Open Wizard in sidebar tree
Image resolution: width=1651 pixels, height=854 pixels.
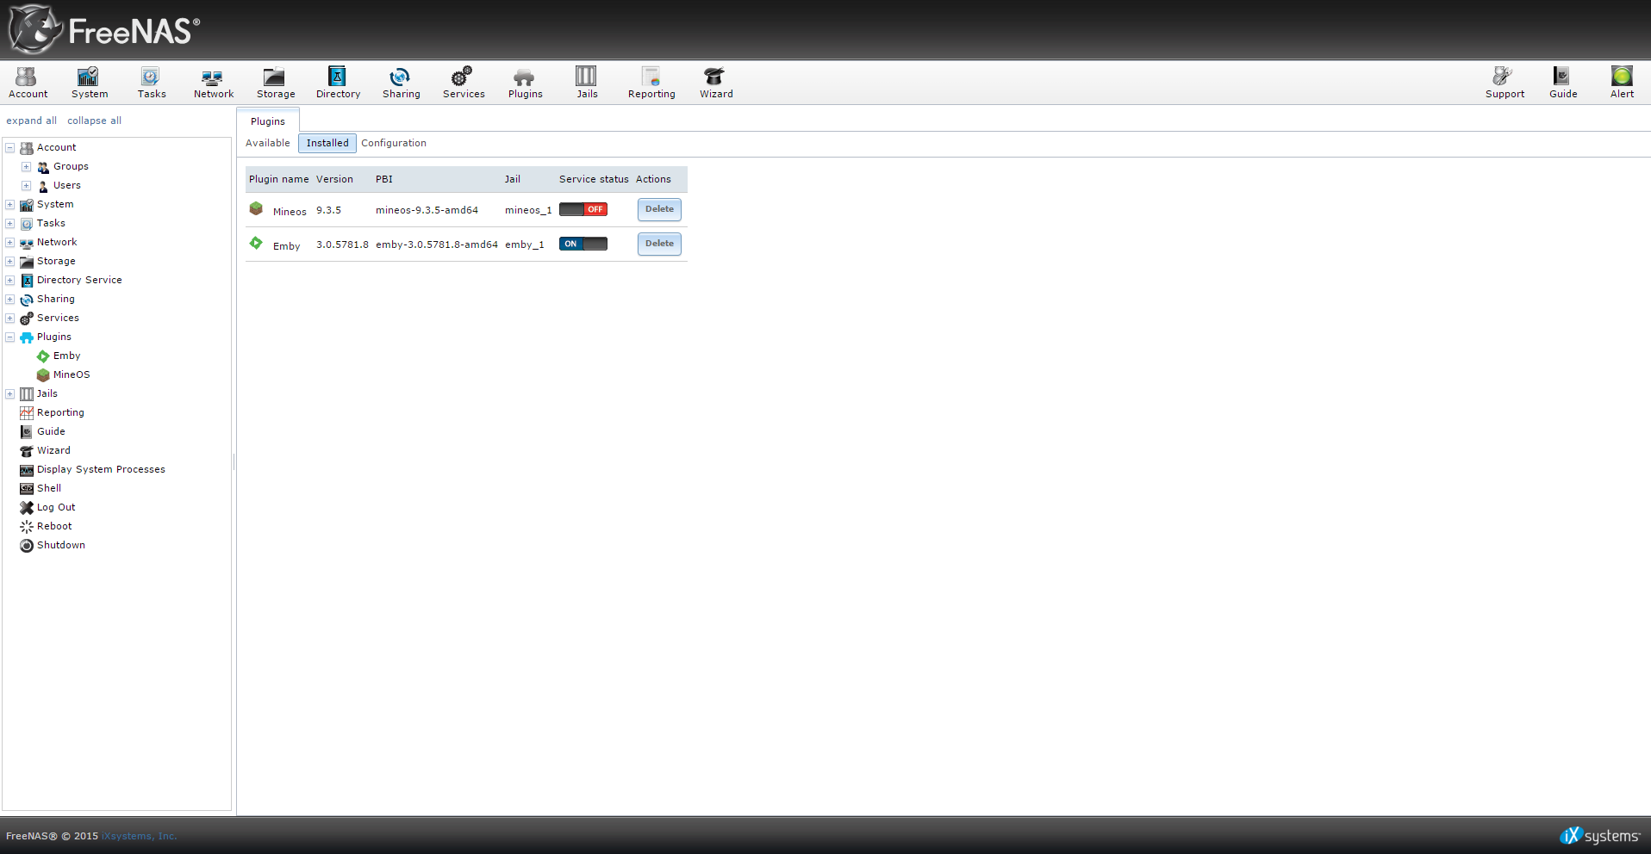[53, 450]
